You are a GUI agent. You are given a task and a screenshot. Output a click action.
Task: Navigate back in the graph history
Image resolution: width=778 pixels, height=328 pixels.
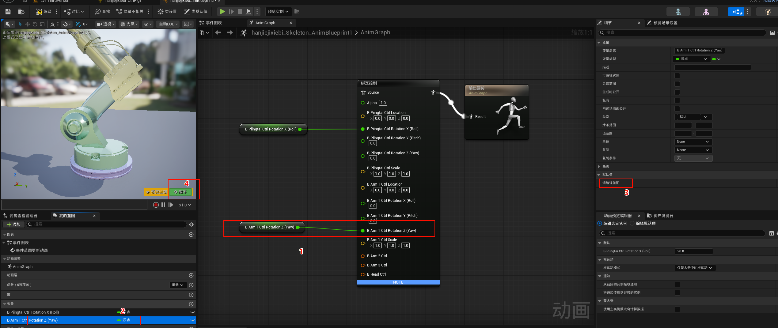click(x=218, y=32)
